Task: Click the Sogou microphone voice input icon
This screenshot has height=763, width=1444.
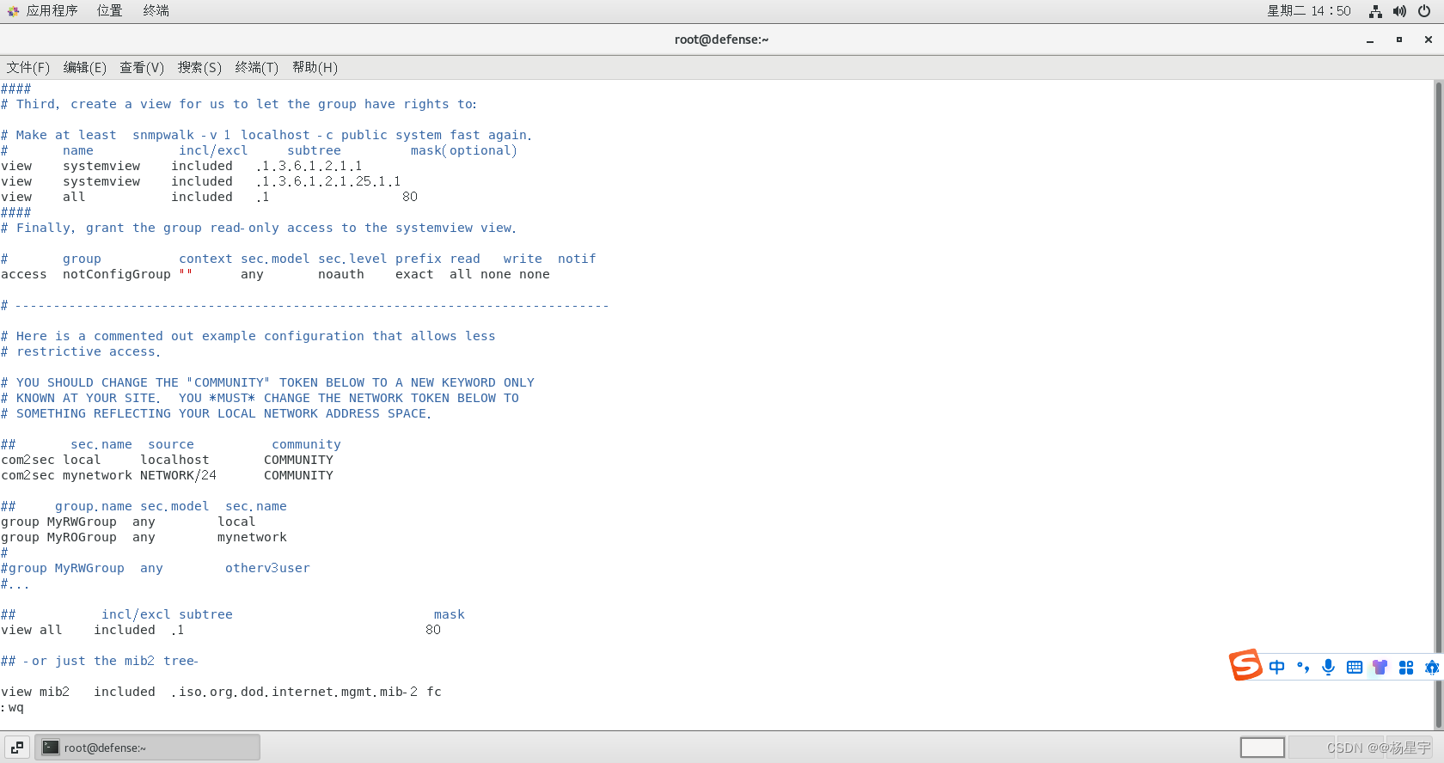Action: 1329,668
